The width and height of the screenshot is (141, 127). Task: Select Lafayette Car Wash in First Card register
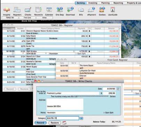coord(88,70)
